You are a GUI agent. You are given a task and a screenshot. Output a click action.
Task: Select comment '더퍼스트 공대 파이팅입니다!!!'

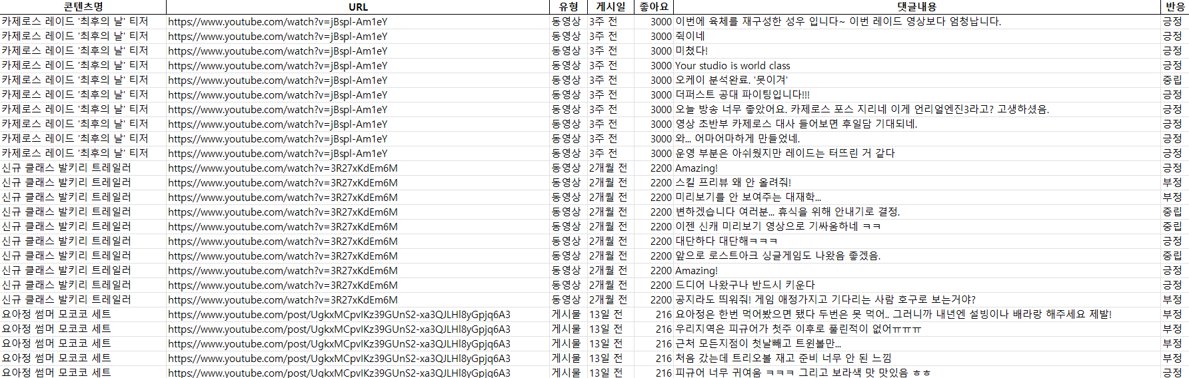click(x=742, y=94)
